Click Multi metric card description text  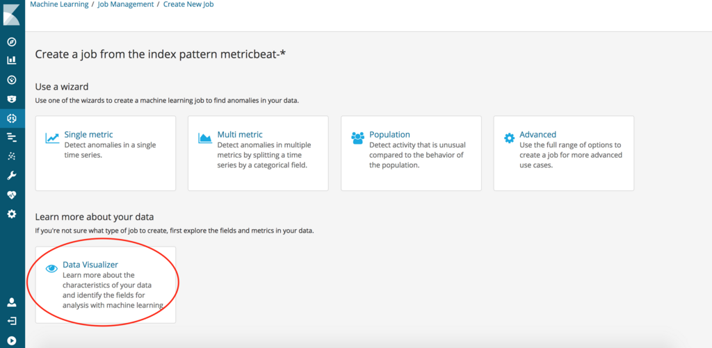pyautogui.click(x=264, y=155)
